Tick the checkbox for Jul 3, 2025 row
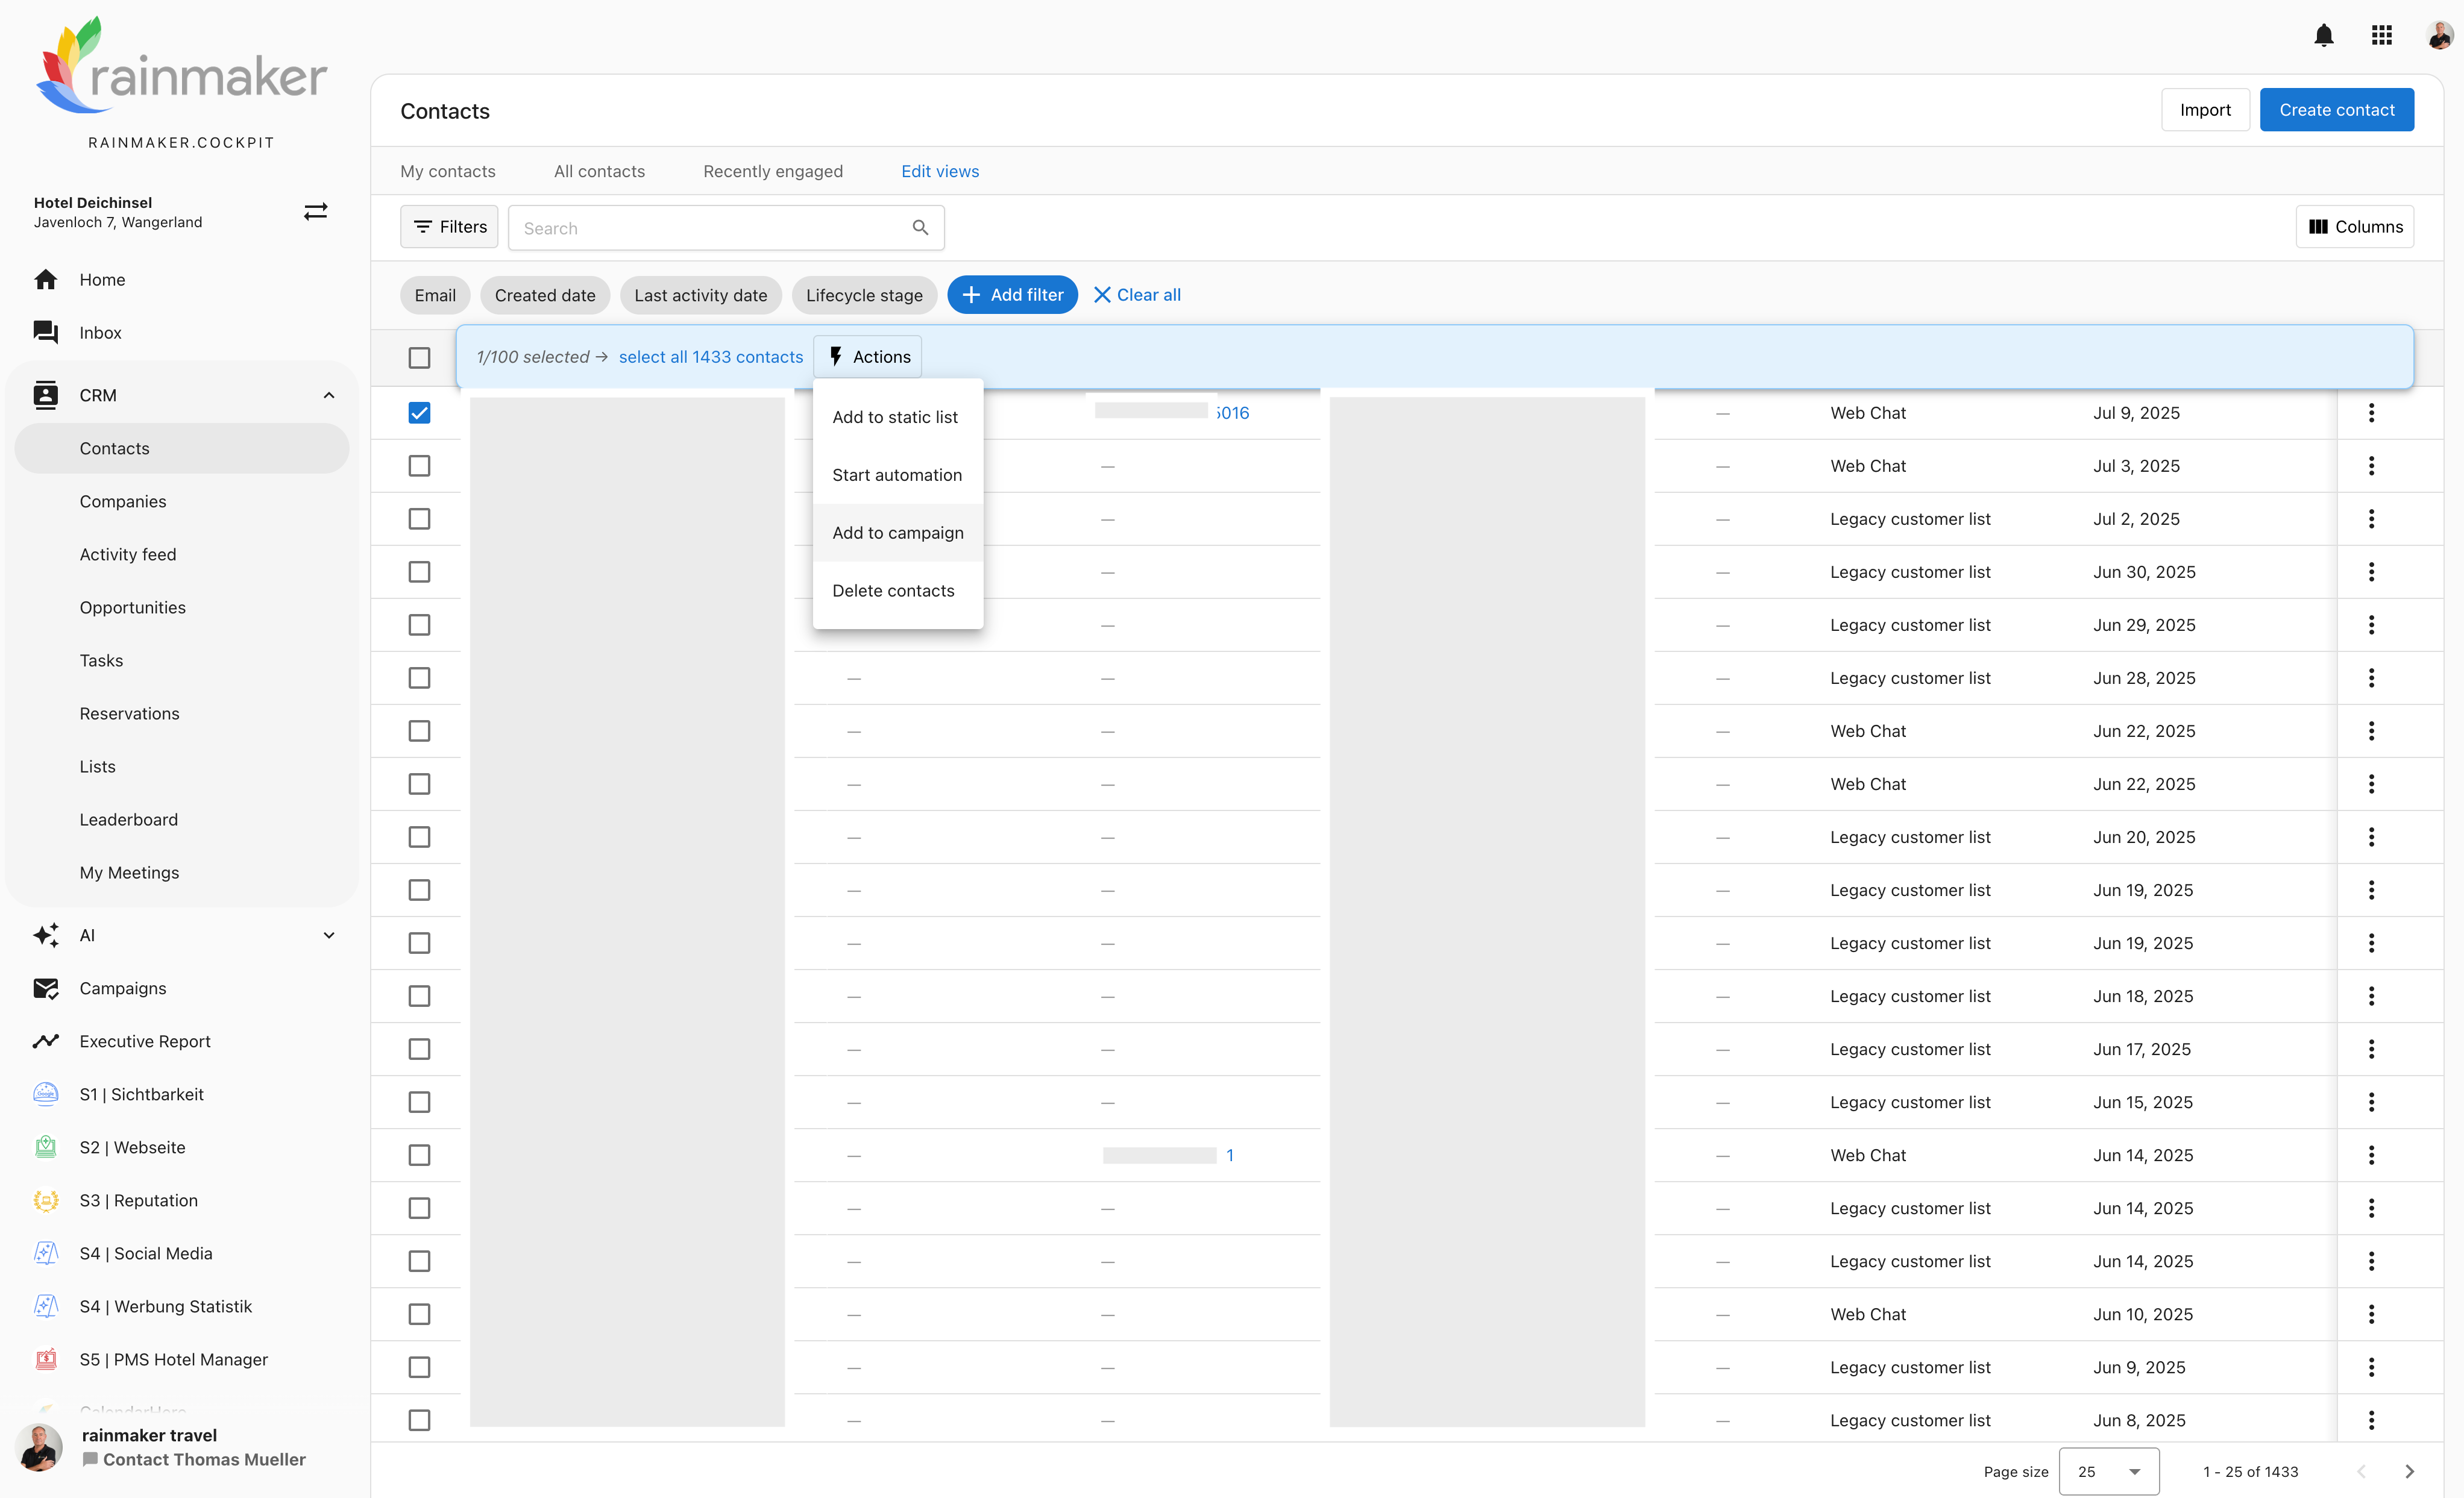The image size is (2464, 1498). (419, 466)
